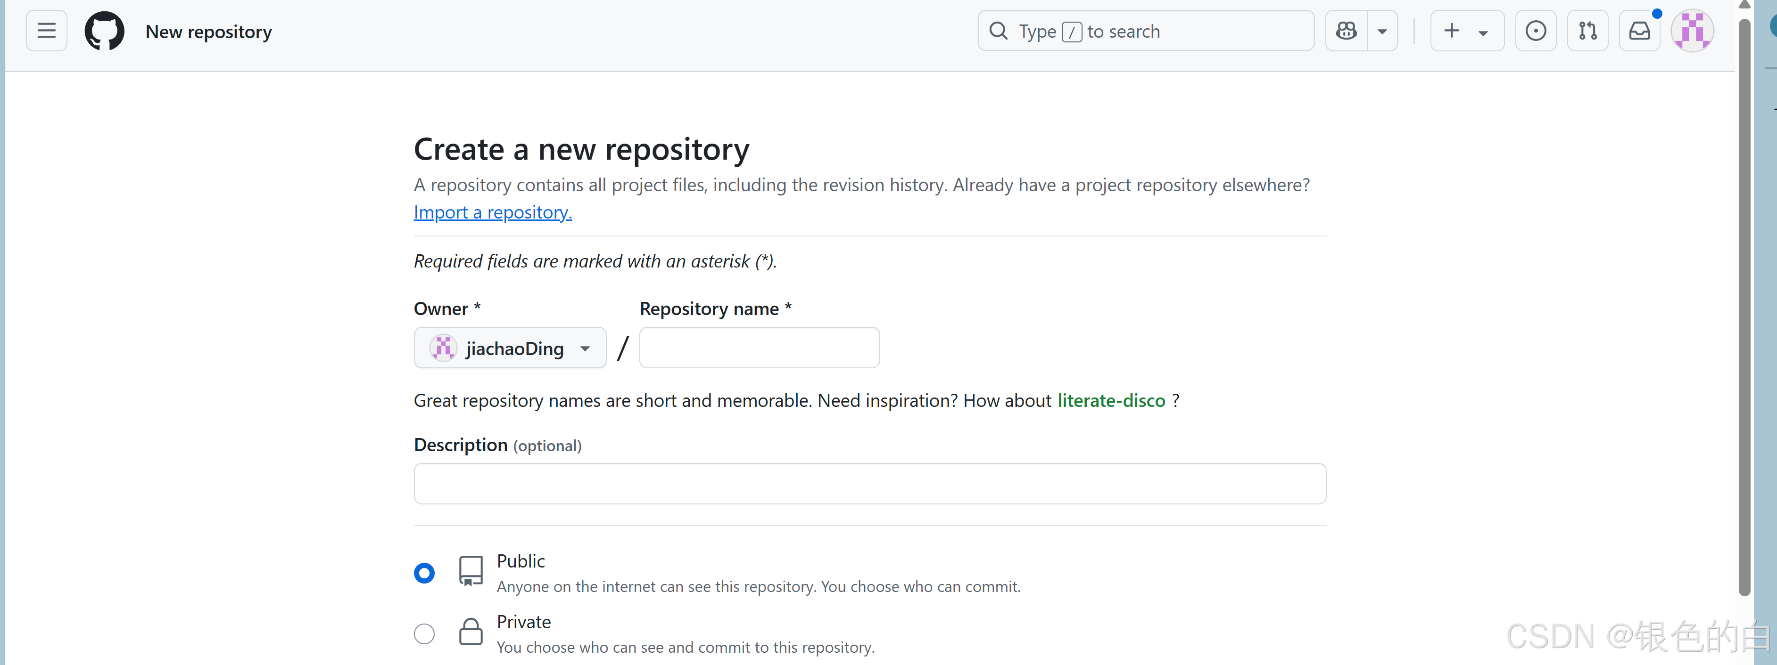Open the Copilot chat icon
This screenshot has width=1777, height=665.
[x=1346, y=31]
